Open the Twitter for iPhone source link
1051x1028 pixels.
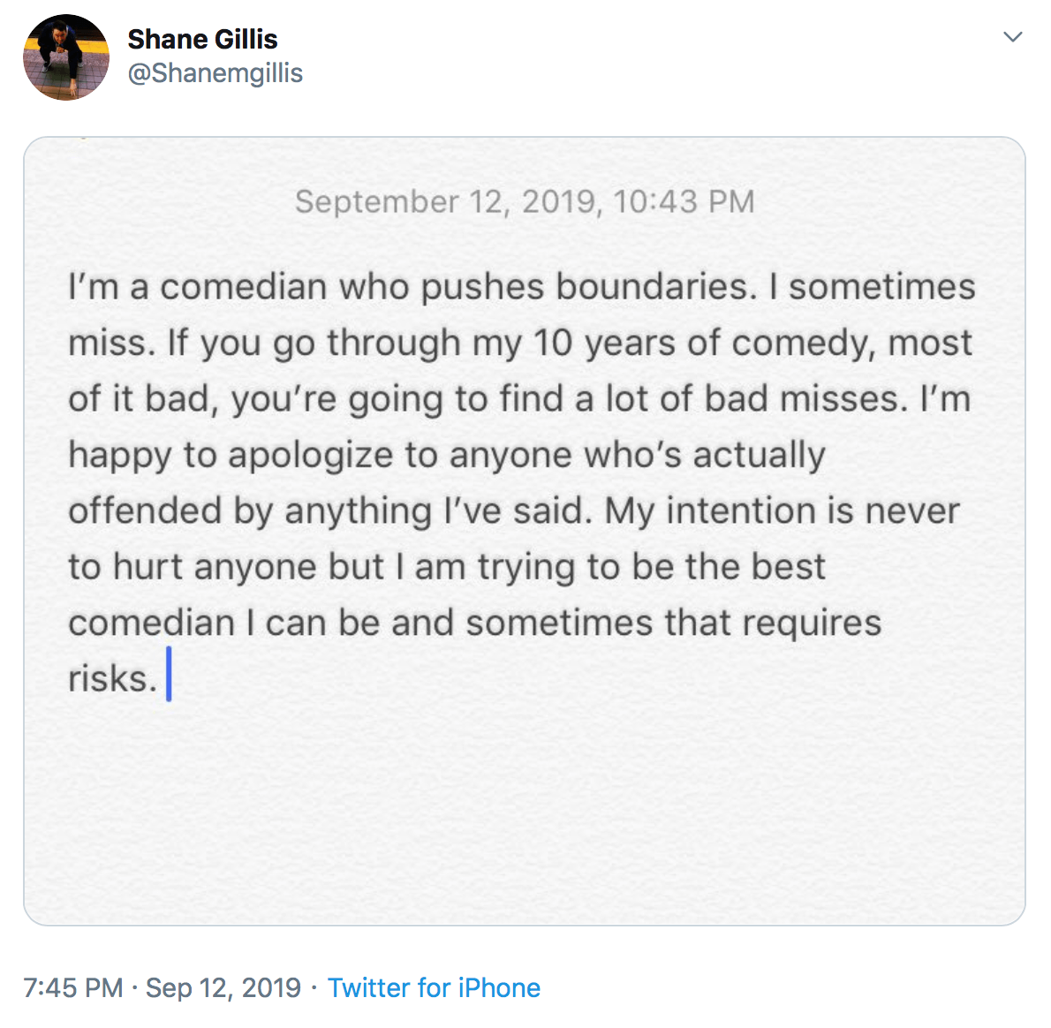tap(434, 987)
